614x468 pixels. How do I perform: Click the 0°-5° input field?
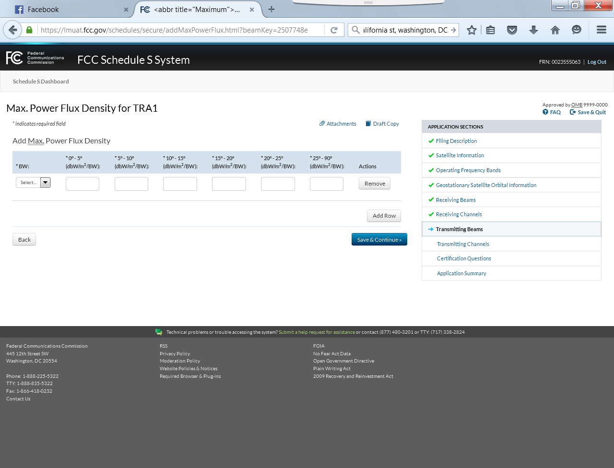tap(83, 184)
